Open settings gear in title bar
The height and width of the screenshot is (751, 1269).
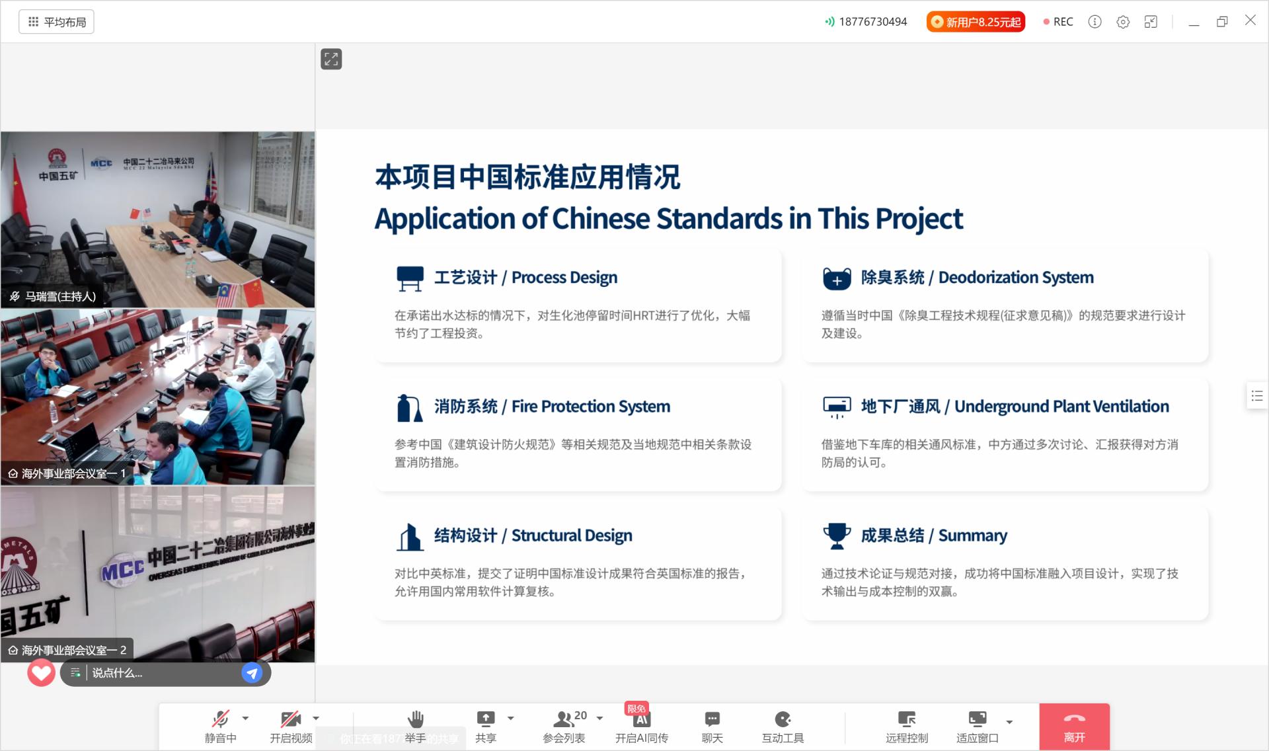[1123, 22]
